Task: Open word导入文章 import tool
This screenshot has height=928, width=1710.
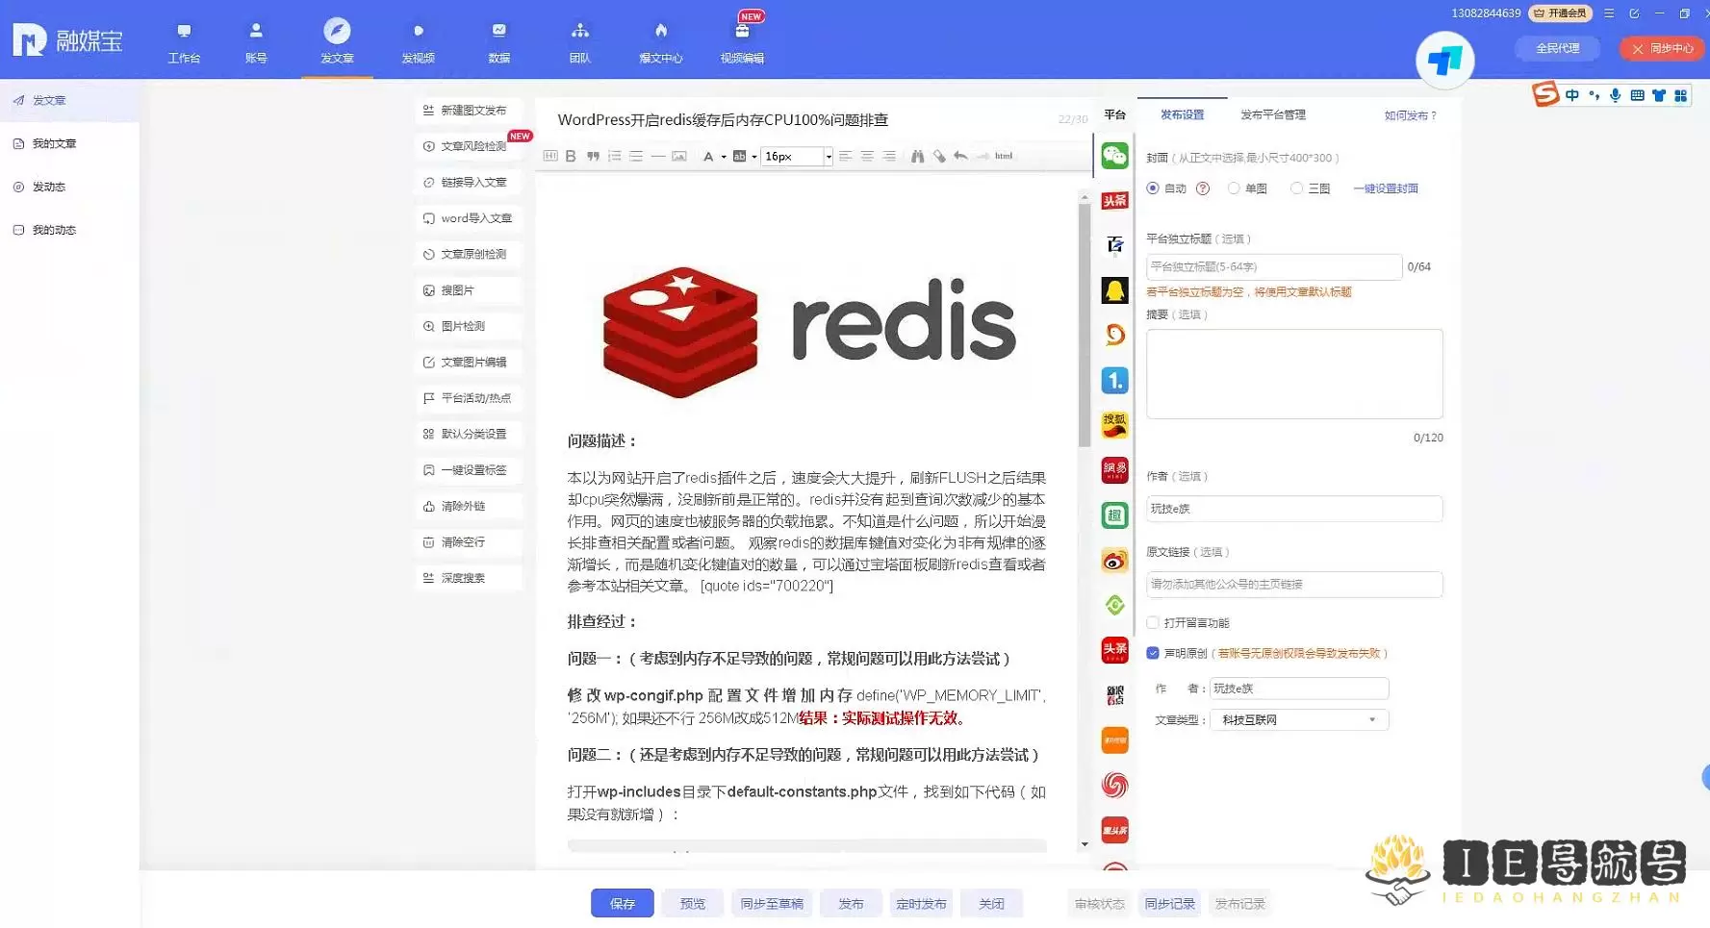Action: (x=469, y=218)
